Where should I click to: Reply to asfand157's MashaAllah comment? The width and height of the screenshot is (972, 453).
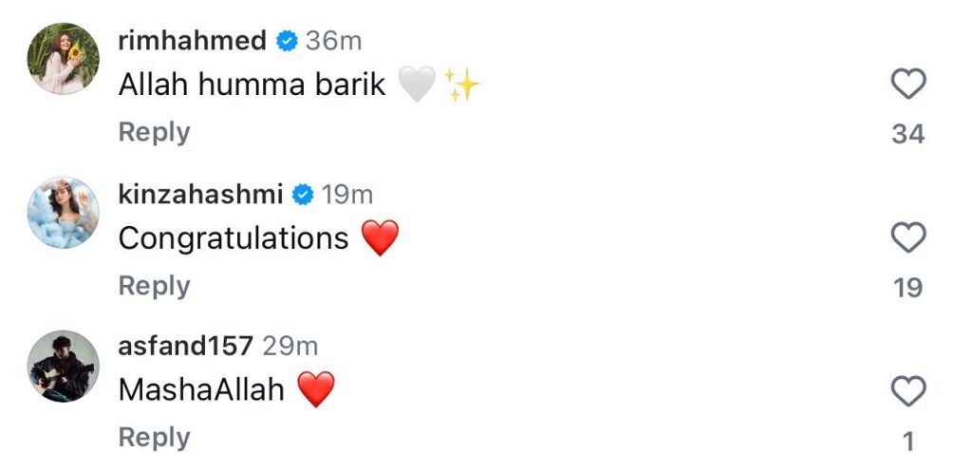[154, 437]
